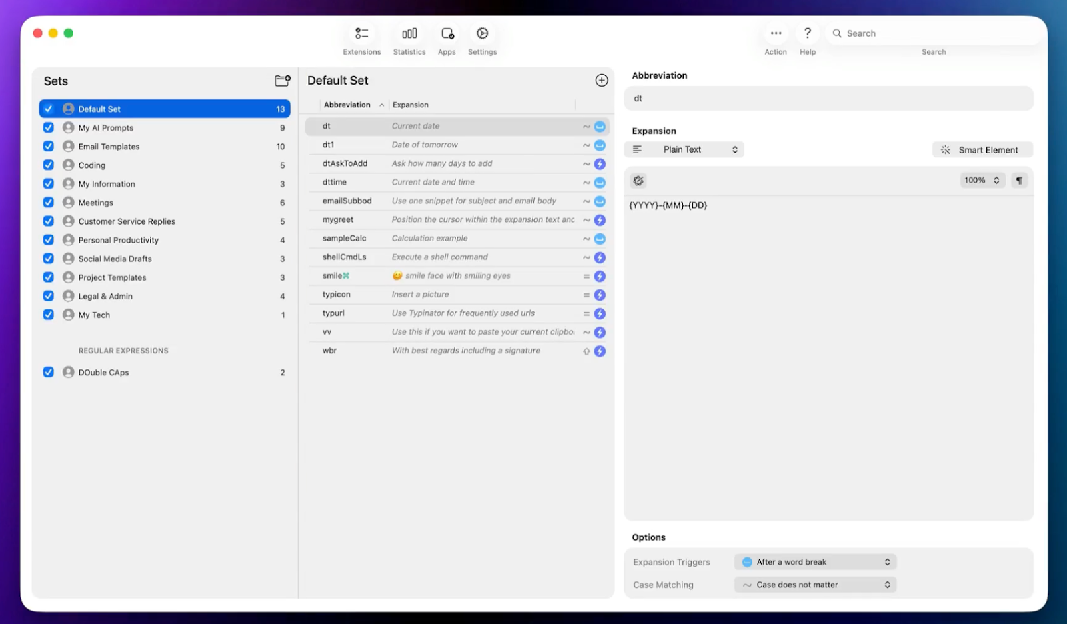Click the trigger icon on dttime row
The height and width of the screenshot is (624, 1067).
click(600, 182)
